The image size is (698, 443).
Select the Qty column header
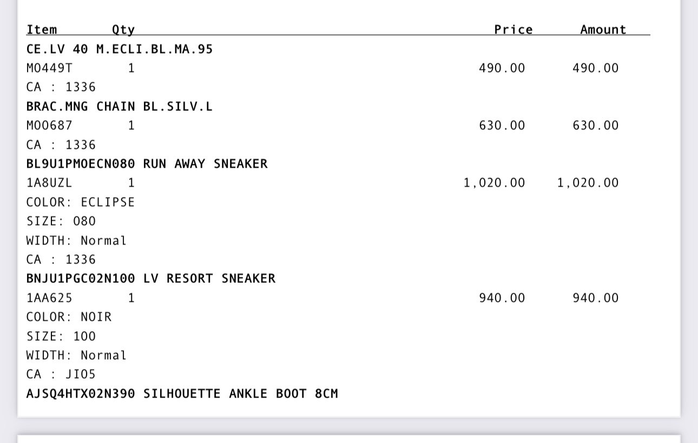click(x=123, y=30)
